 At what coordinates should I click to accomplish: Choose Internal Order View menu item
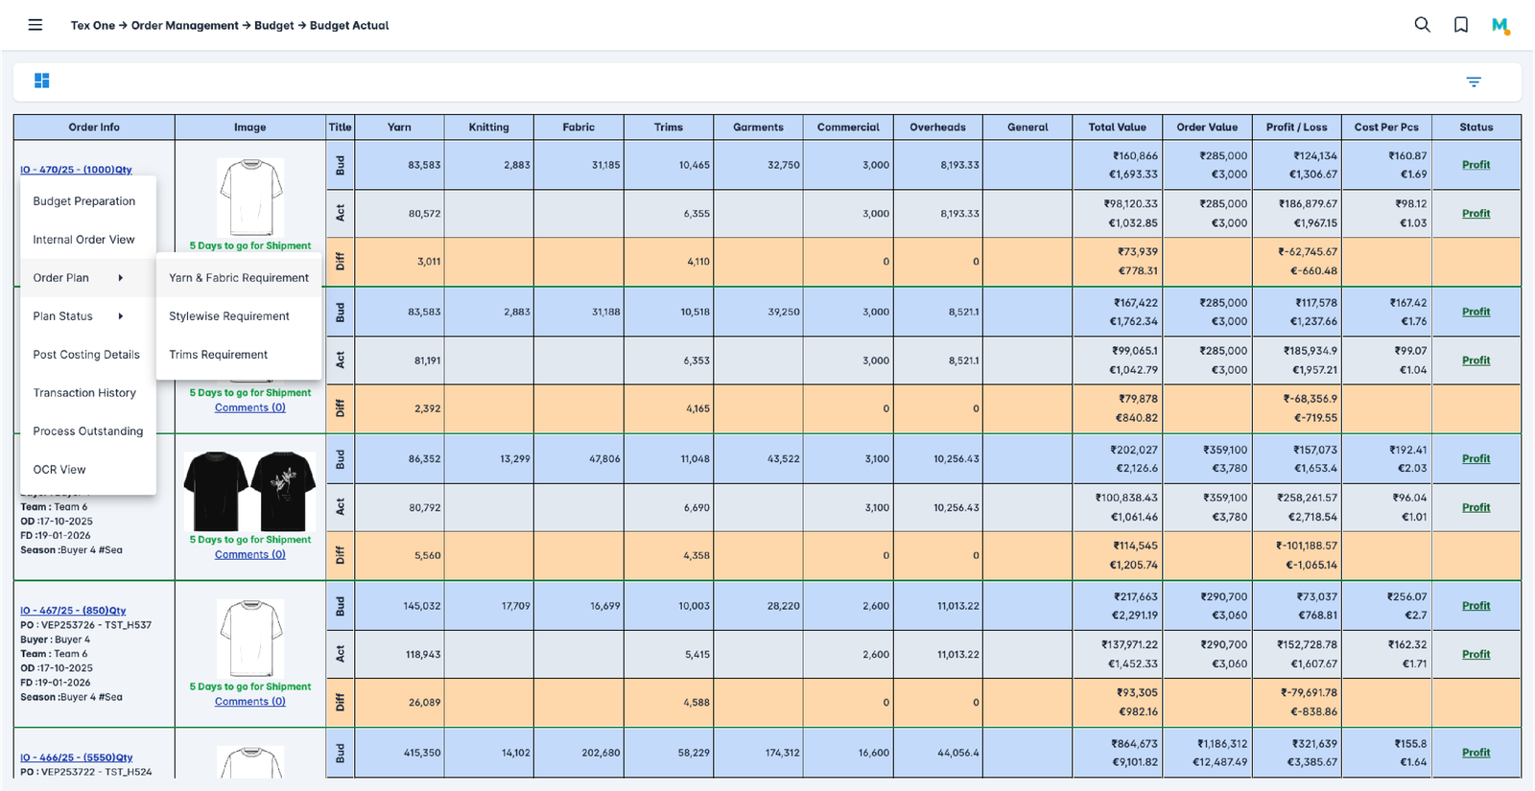point(83,240)
